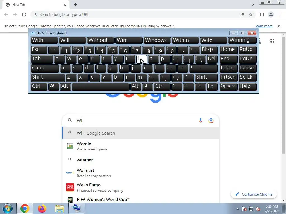Click the Enter key on the on-screen keyboard
The height and width of the screenshot is (214, 286).
click(203, 68)
